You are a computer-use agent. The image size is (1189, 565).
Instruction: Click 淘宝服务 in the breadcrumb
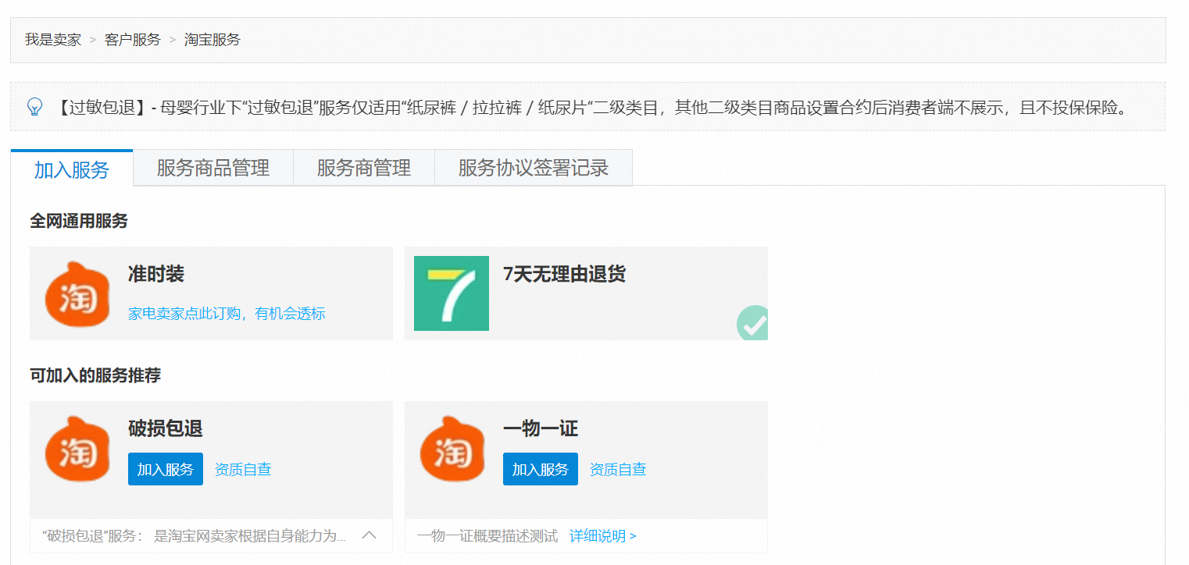click(212, 40)
